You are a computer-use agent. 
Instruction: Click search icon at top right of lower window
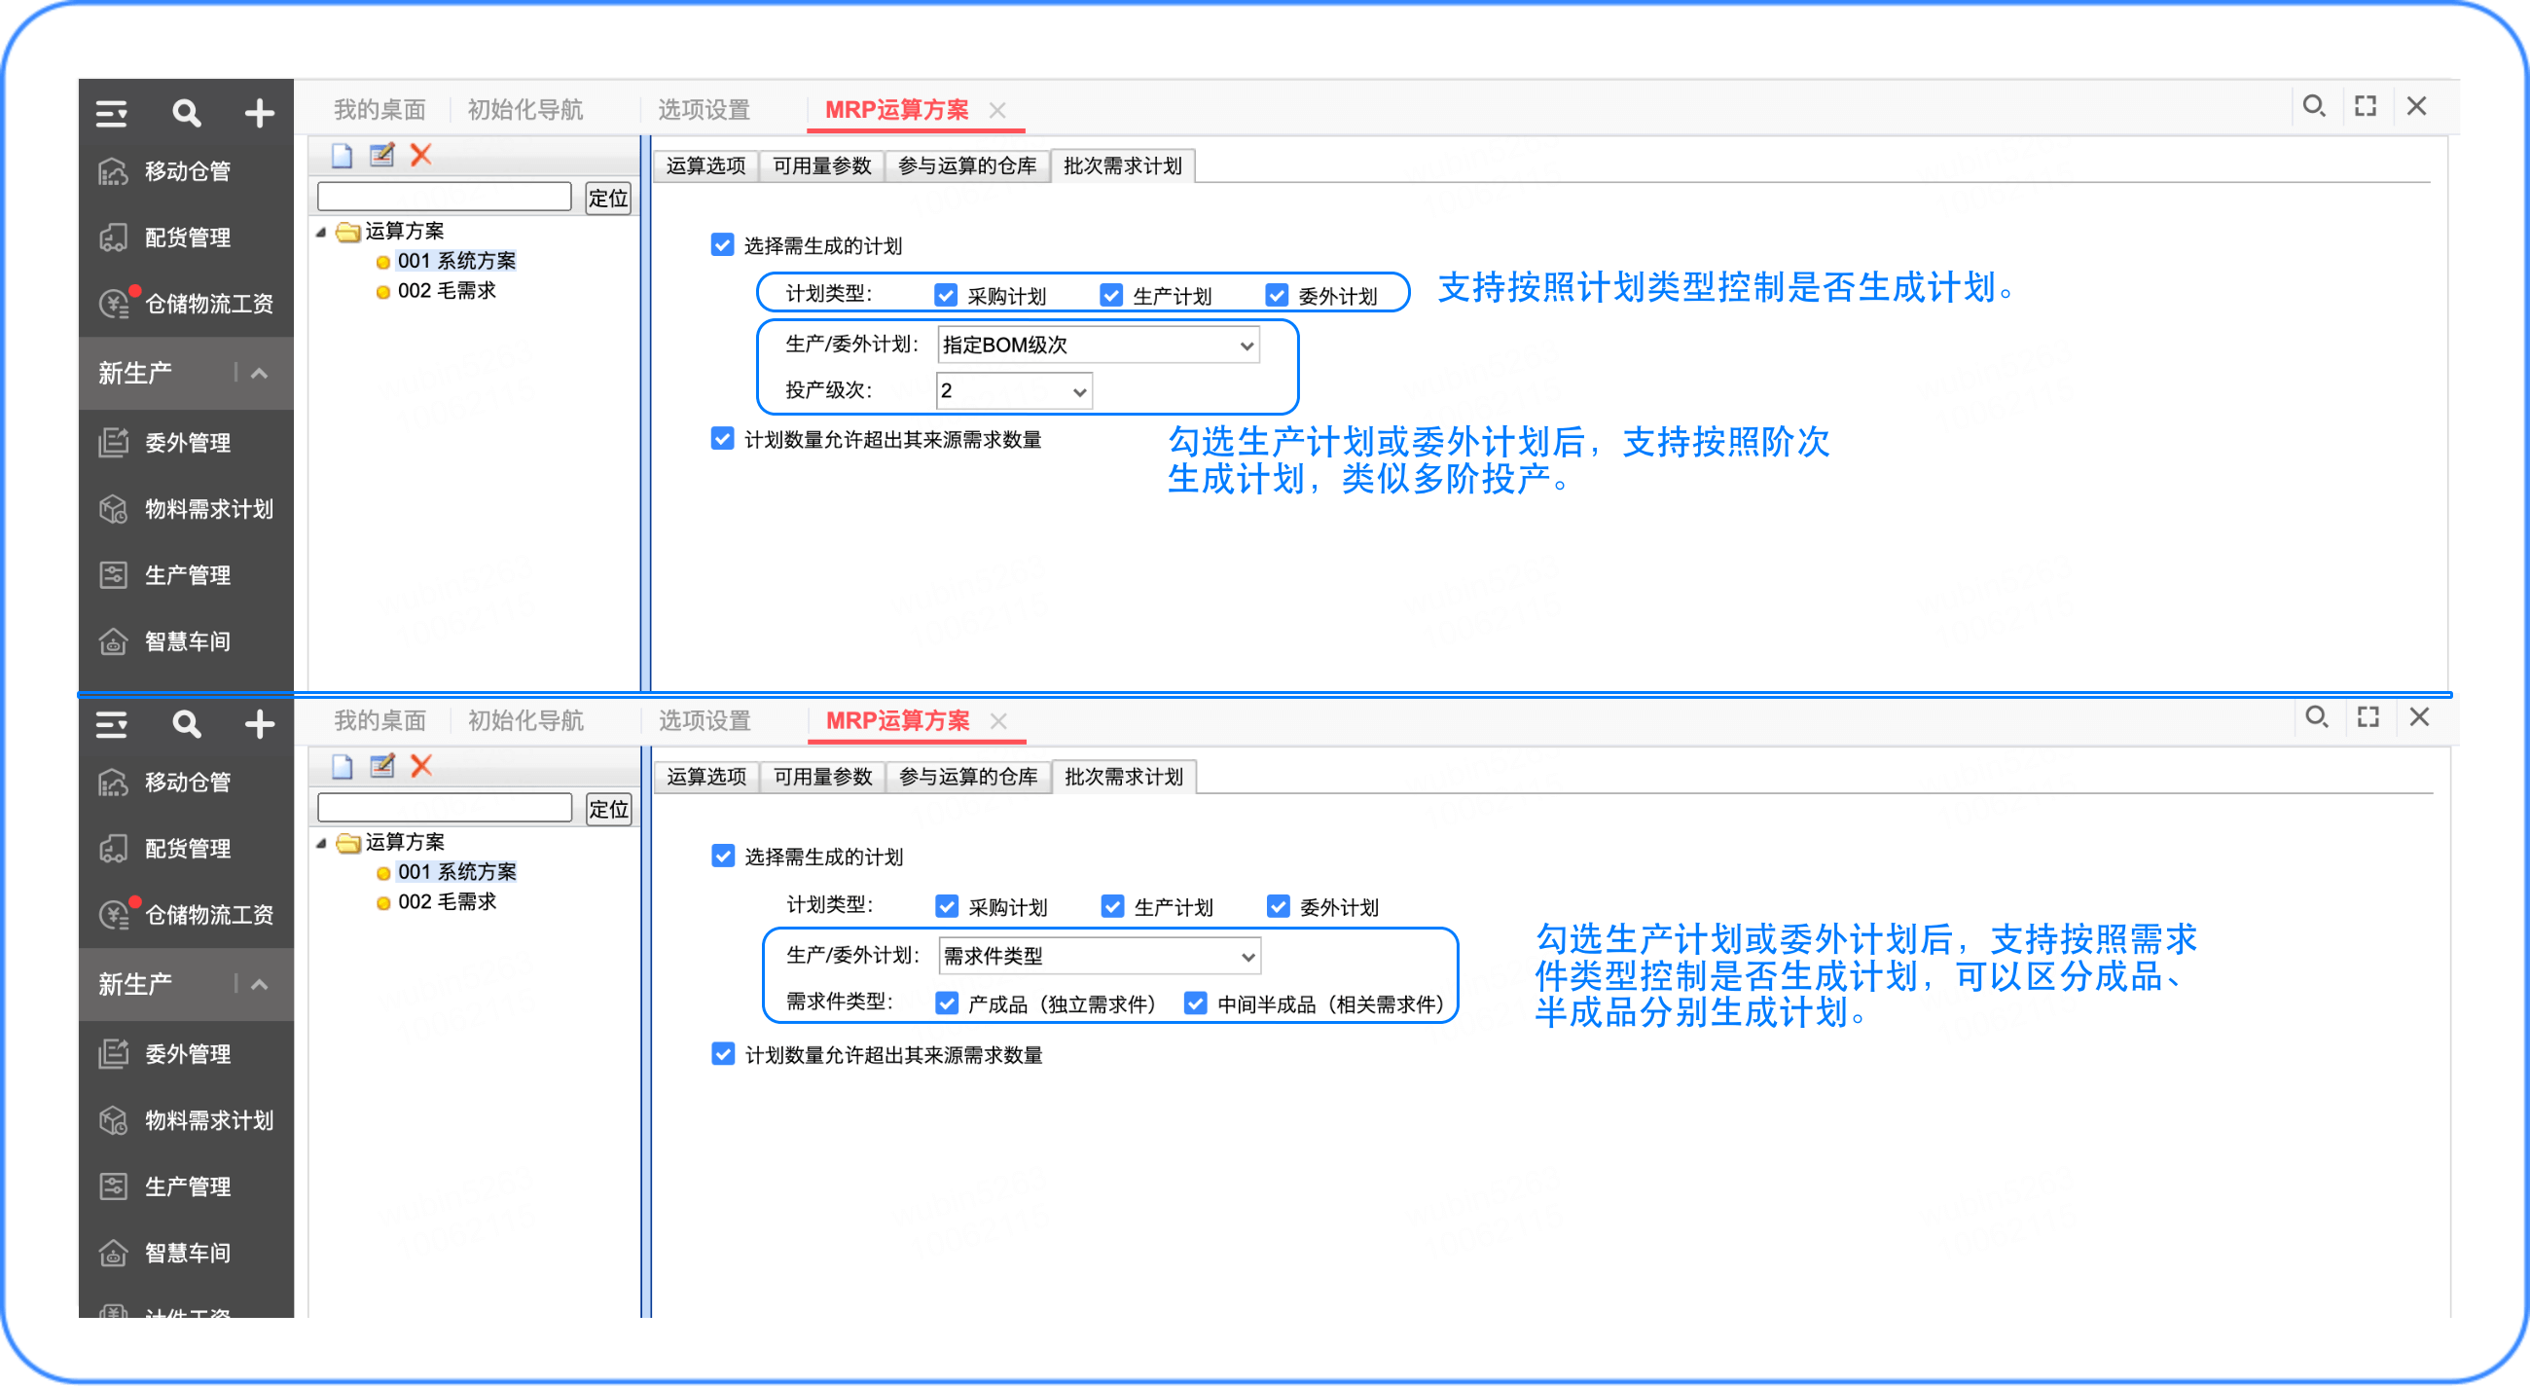pyautogui.click(x=2317, y=717)
